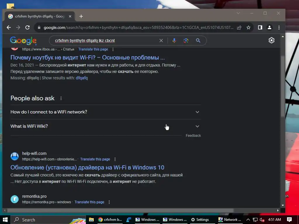299x224 pixels.
Task: View site information via the padlock icon
Action: click(39, 27)
